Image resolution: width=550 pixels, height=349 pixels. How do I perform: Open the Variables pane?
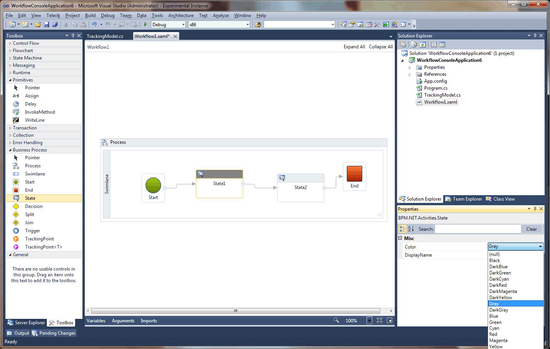pyautogui.click(x=96, y=321)
